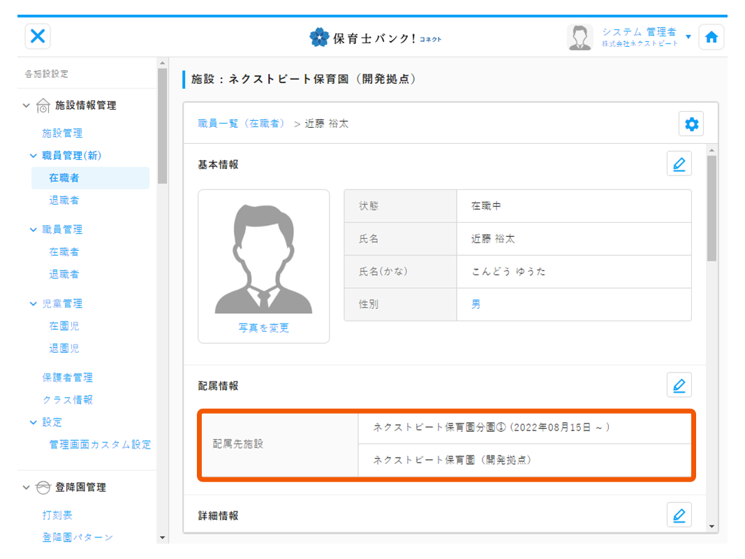Screen dimensions: 745x559
Task: Open the システム 管理者 user dropdown
Action: click(x=688, y=36)
